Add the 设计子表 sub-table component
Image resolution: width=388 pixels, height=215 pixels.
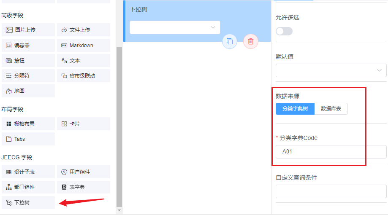click(28, 172)
